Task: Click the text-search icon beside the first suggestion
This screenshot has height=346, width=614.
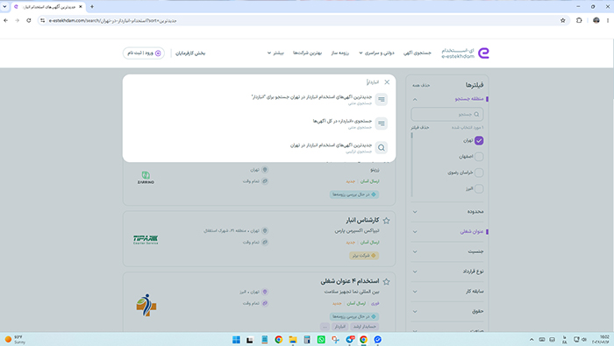Action: 381,99
